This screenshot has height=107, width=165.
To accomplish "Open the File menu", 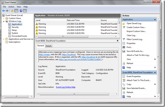I will [x=4, y=7].
